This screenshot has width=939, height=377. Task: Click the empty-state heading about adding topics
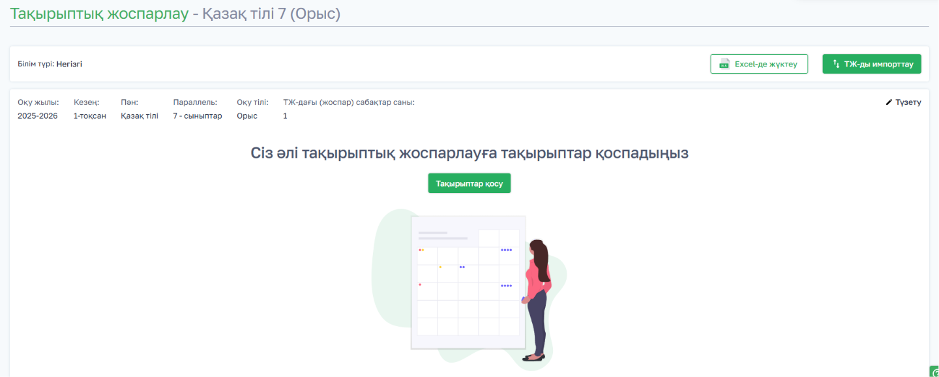(x=469, y=153)
